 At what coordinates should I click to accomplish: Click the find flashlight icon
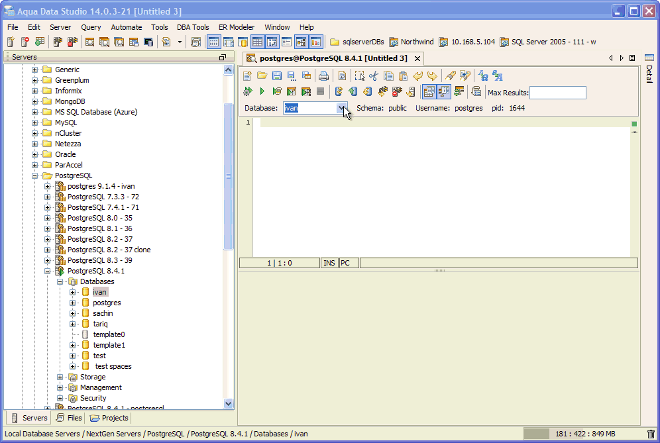pos(451,75)
